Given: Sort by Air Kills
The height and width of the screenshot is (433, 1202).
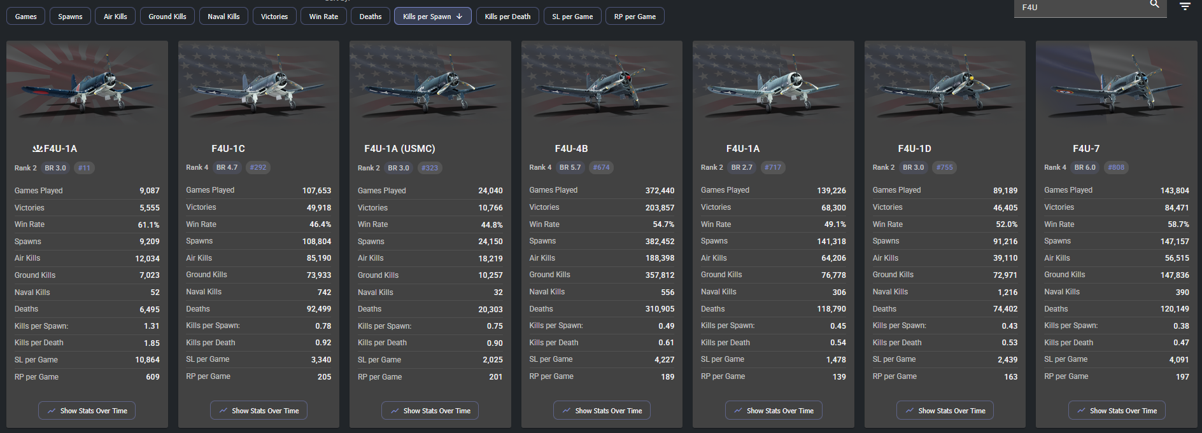Looking at the screenshot, I should coord(115,17).
